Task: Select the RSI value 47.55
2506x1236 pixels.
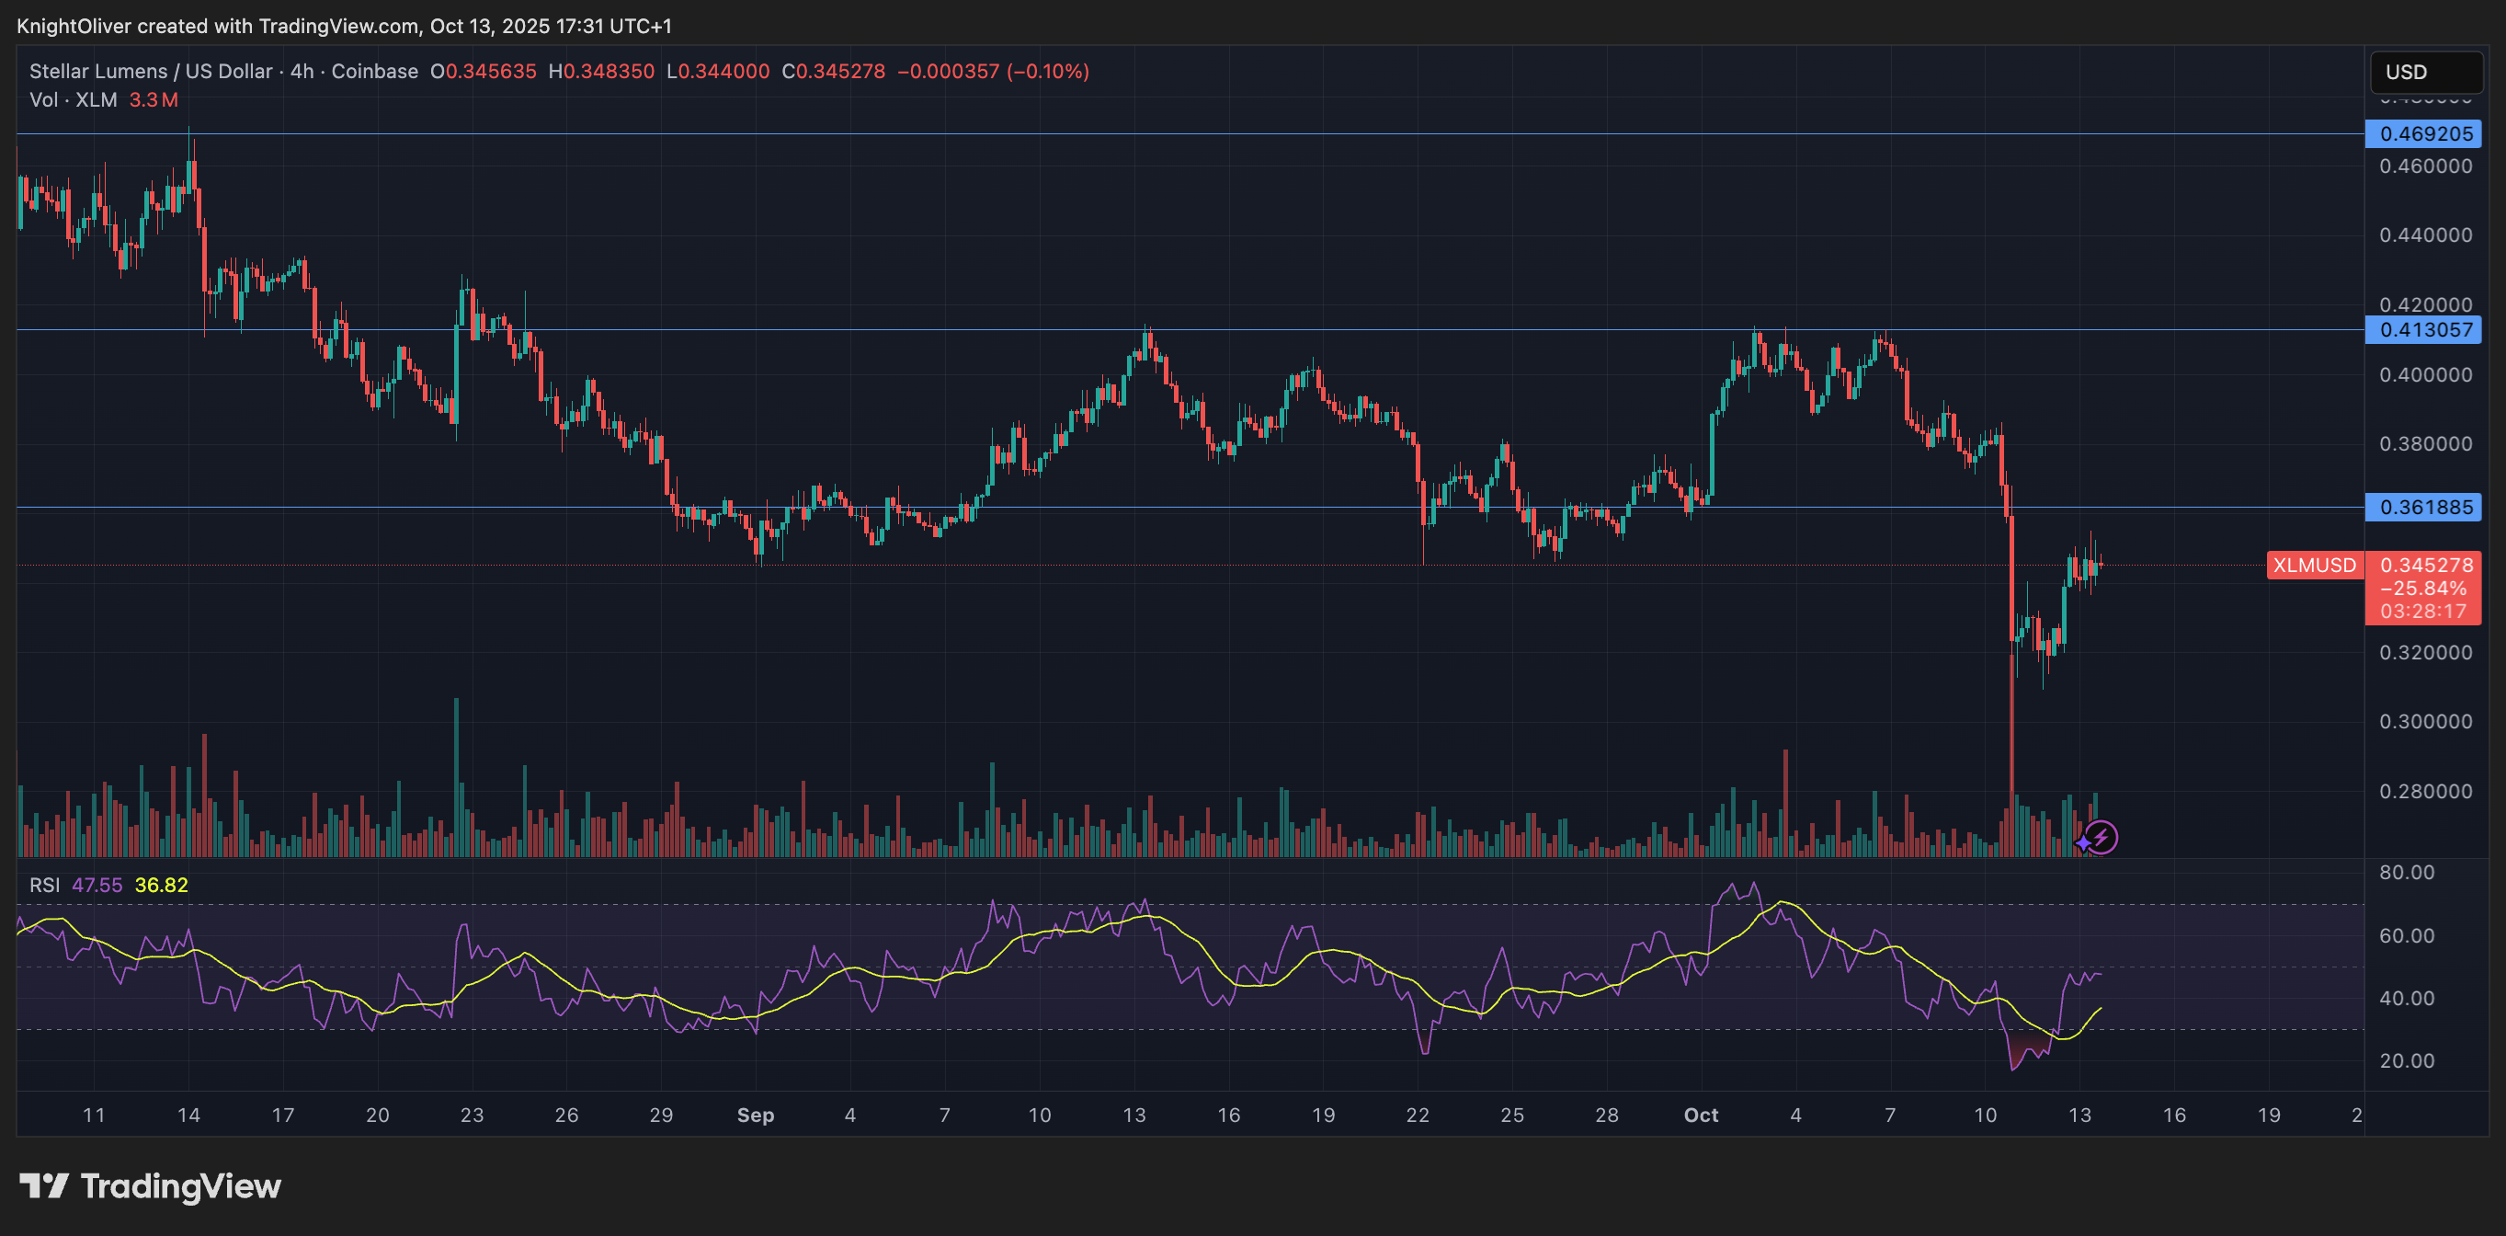Action: coord(100,885)
